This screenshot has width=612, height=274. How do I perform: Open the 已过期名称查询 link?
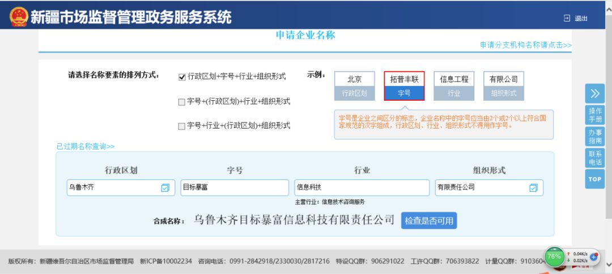pyautogui.click(x=85, y=147)
